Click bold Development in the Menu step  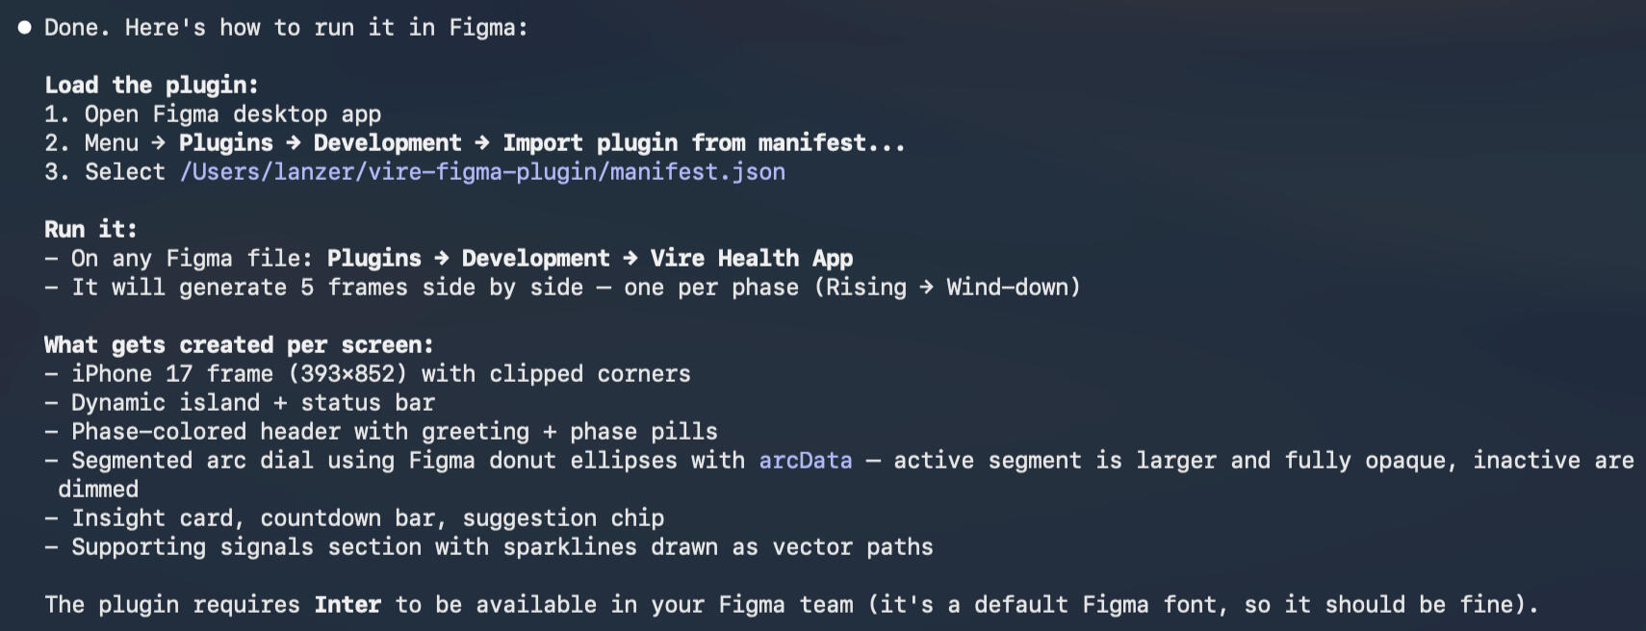pos(387,143)
